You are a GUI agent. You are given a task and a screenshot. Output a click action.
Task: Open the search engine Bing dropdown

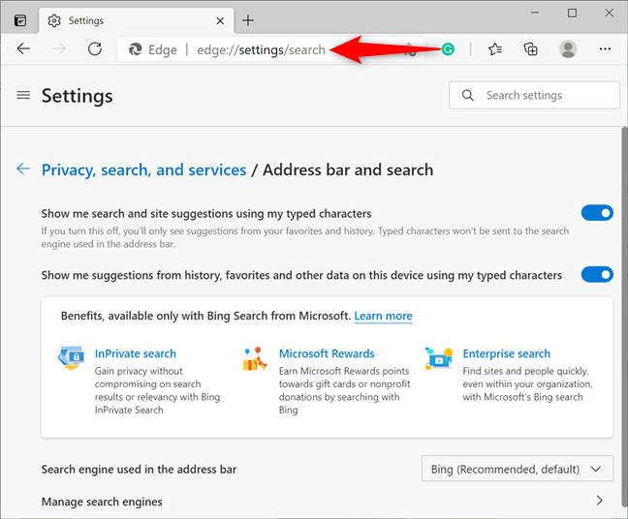(518, 470)
